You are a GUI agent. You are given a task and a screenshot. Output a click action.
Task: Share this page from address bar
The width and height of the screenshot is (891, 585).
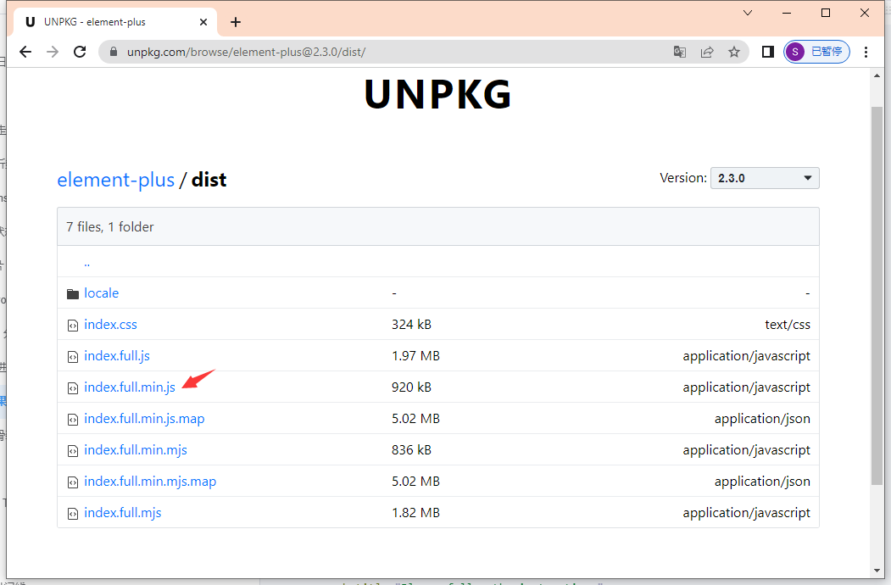coord(707,52)
